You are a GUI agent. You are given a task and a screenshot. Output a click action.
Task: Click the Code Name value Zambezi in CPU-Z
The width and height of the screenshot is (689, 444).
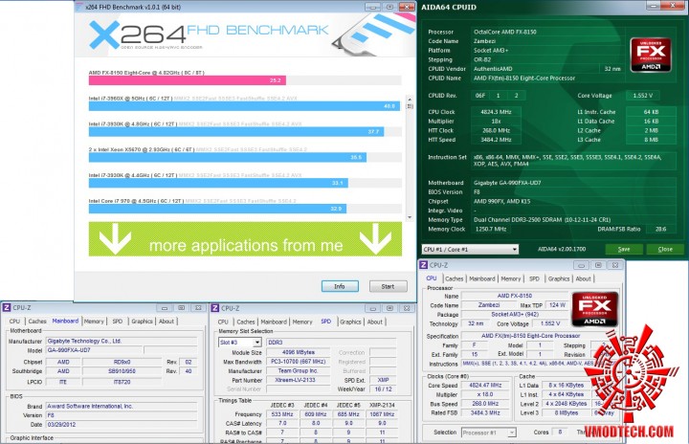[x=489, y=305]
